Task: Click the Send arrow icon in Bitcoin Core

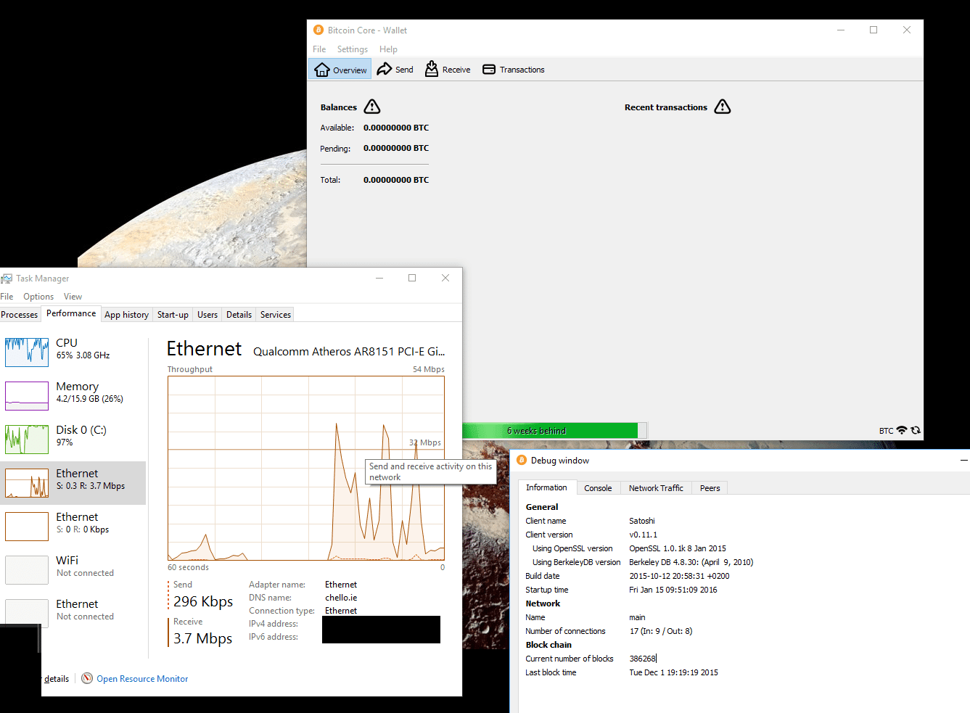Action: coord(385,69)
